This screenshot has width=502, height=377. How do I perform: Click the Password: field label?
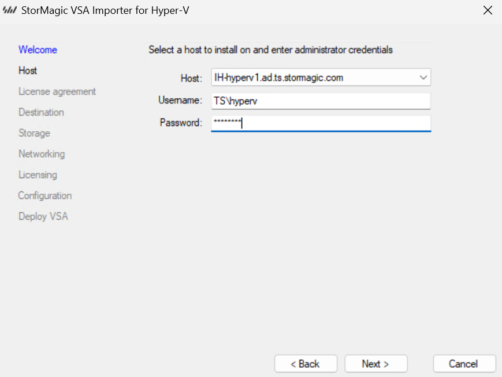coord(181,123)
